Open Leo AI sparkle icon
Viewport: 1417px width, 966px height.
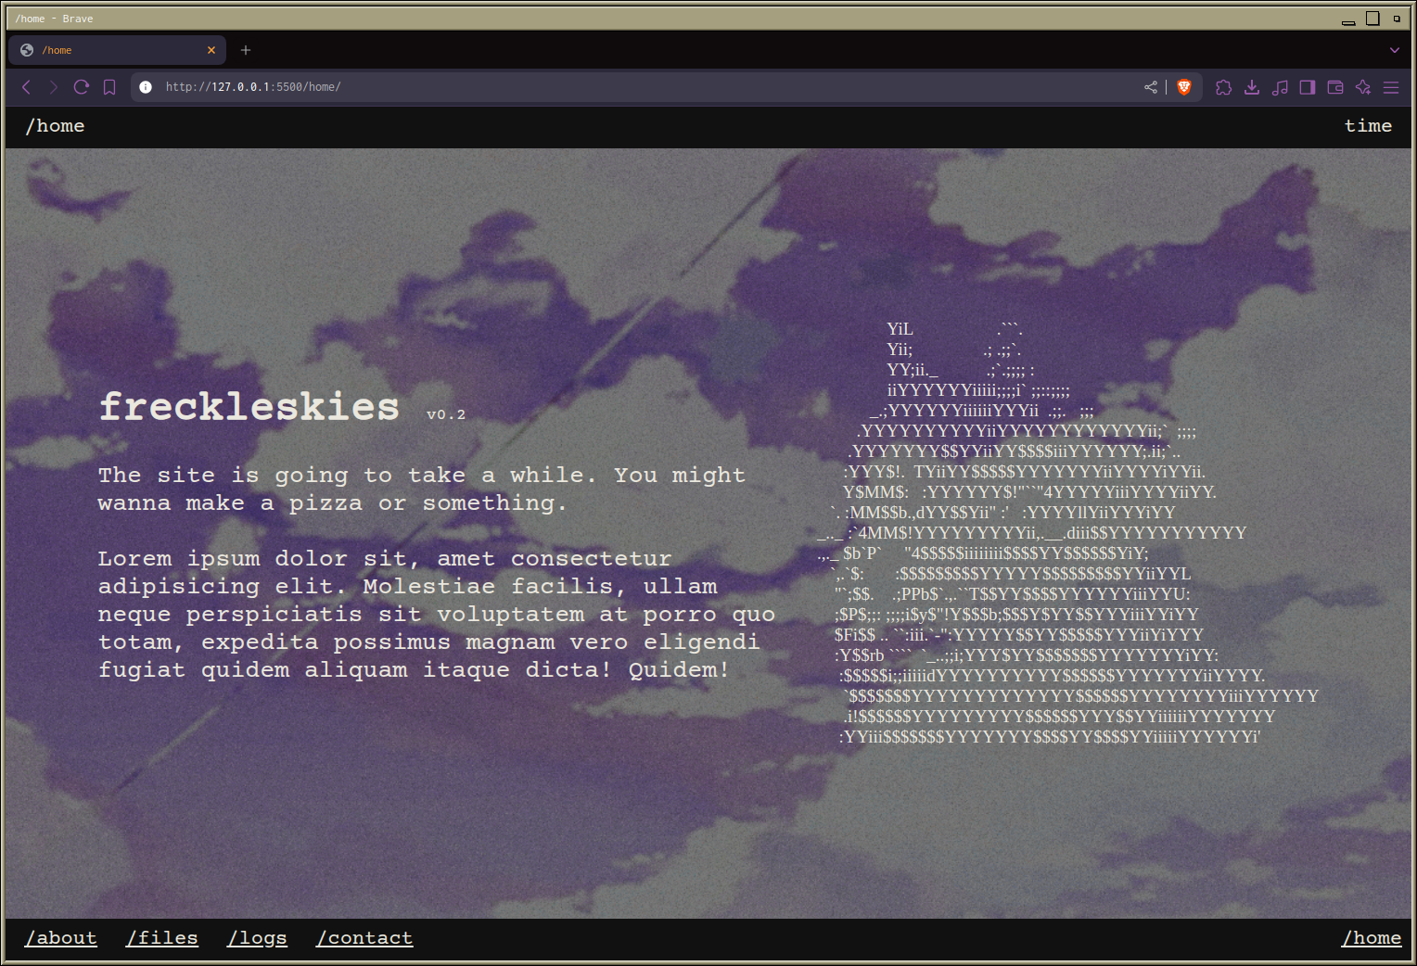(x=1363, y=87)
